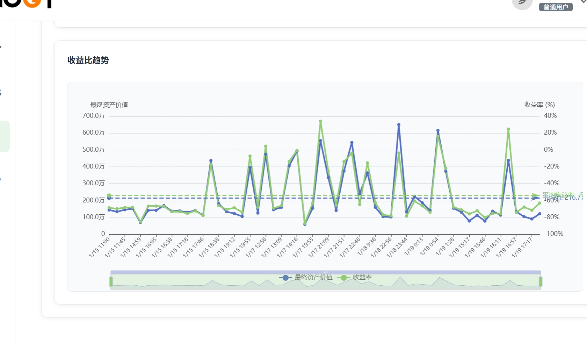Click the 1/17 21:09 x-axis label
Image resolution: width=587 pixels, height=343 pixels.
click(319, 248)
